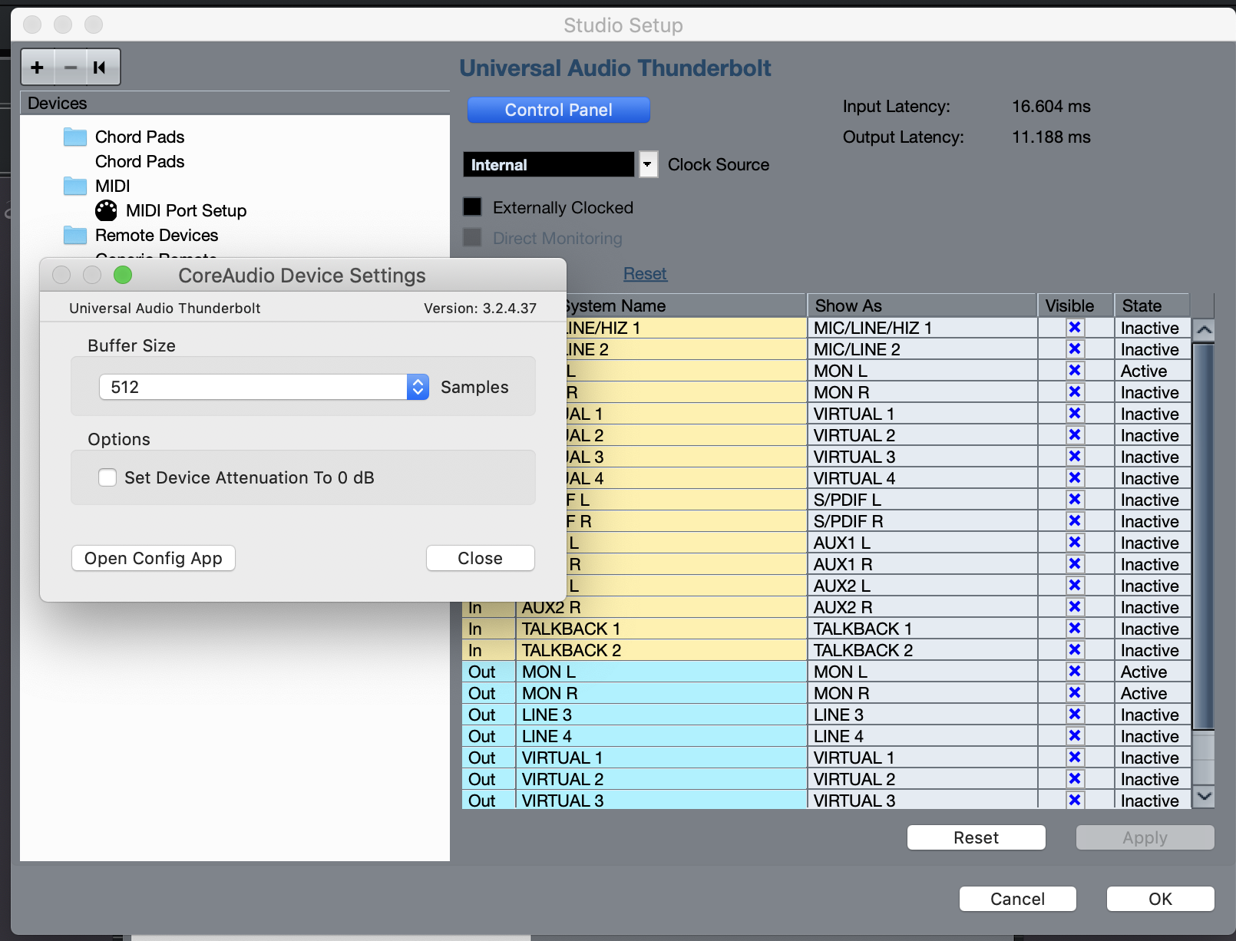Confirm Studio Setup with OK

[1161, 899]
